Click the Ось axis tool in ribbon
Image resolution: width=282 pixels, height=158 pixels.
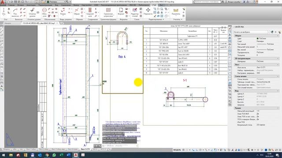4,12
